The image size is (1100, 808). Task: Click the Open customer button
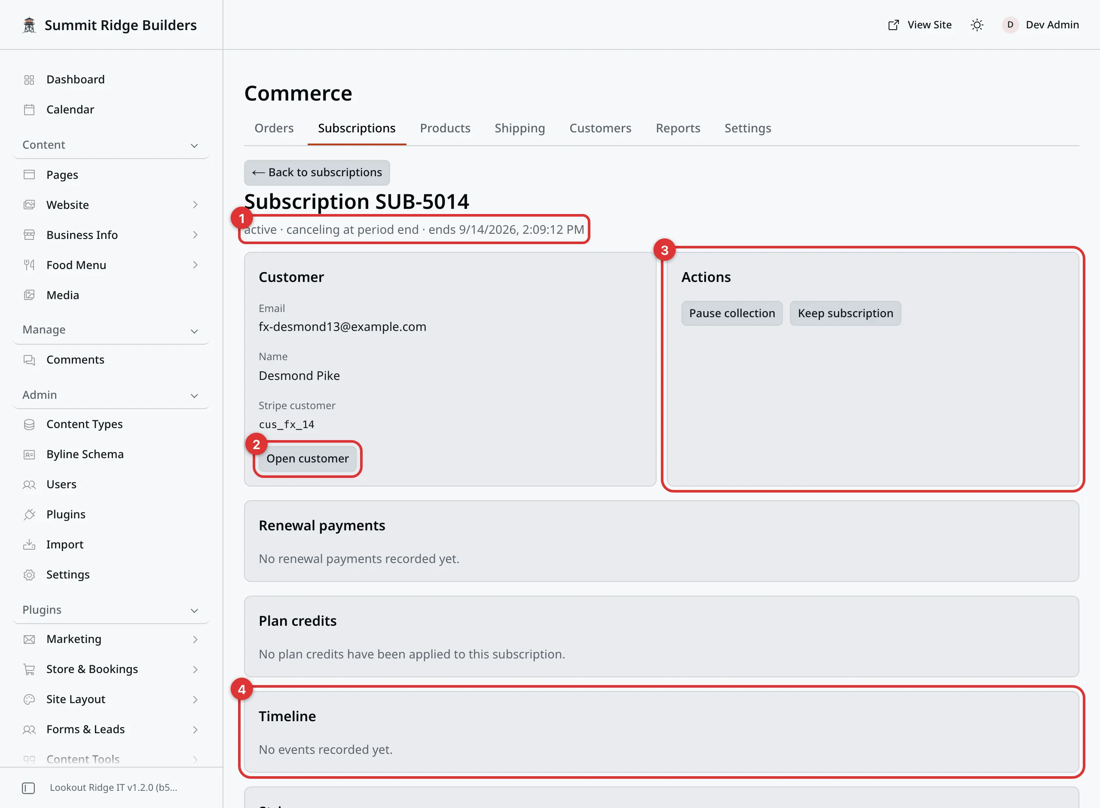coord(308,458)
